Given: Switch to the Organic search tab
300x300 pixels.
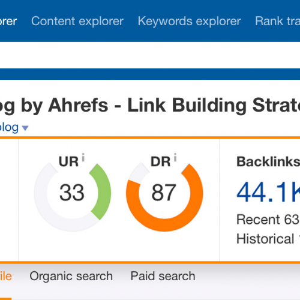Looking at the screenshot, I should pos(71,277).
